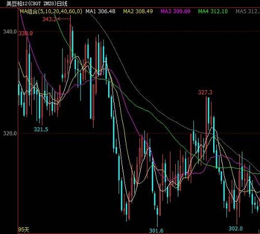
Task: Click the green MA4 312.10 legend
Action: (x=213, y=11)
